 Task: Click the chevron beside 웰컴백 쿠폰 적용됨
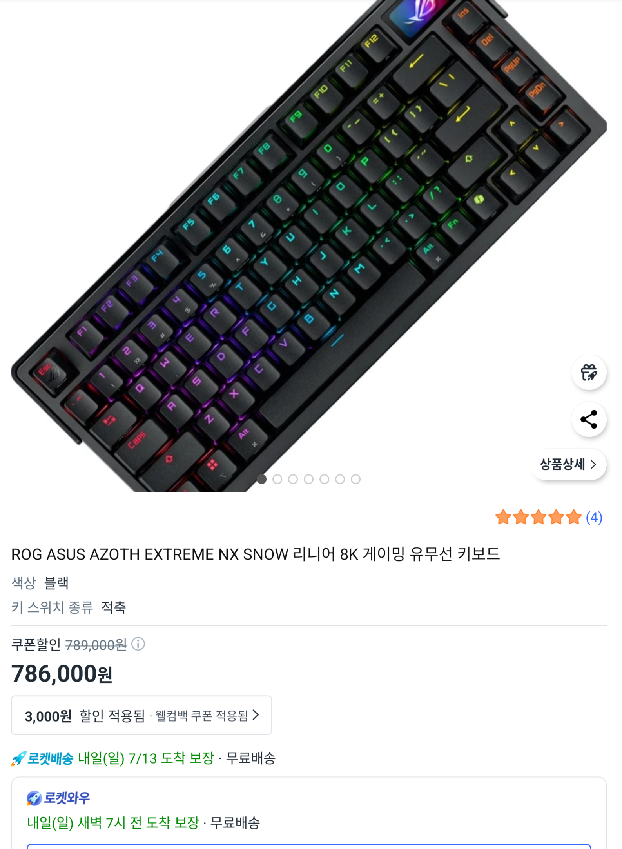tap(256, 715)
